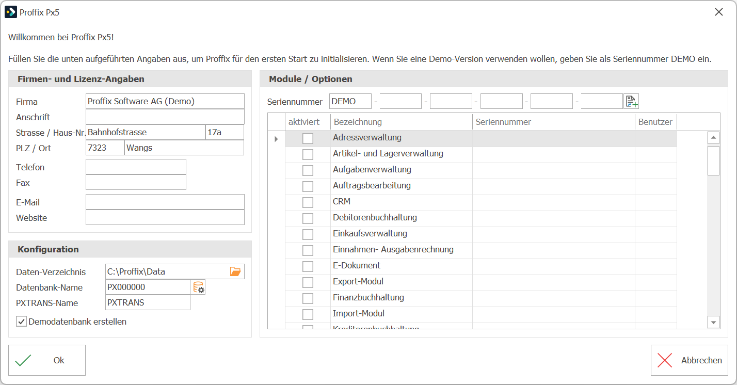737x385 pixels.
Task: Click the Benutzer column header
Action: 655,122
